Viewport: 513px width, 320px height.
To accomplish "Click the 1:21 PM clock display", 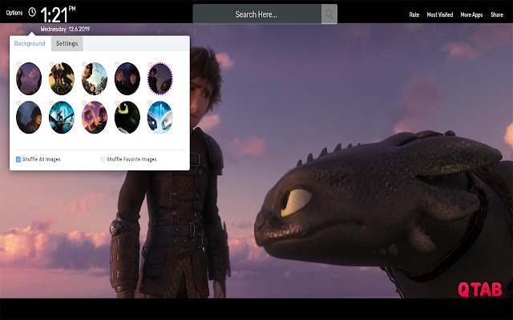I will pos(58,14).
